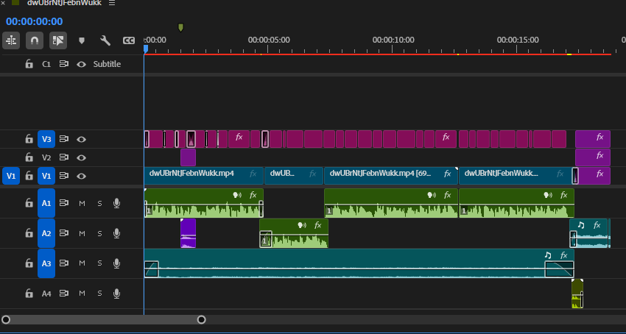Viewport: 626px width, 334px height.
Task: Toggle sync lock on V2 track
Action: click(x=64, y=157)
